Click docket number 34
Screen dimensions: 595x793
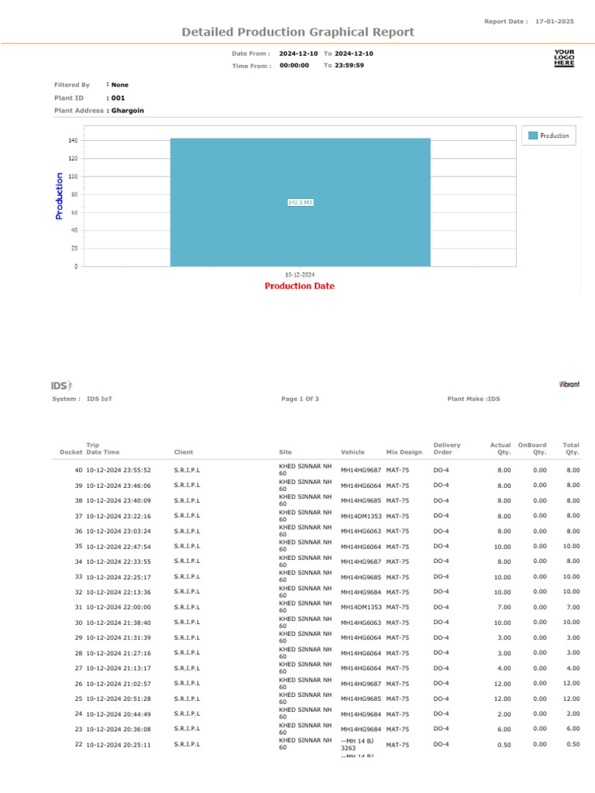[x=78, y=562]
